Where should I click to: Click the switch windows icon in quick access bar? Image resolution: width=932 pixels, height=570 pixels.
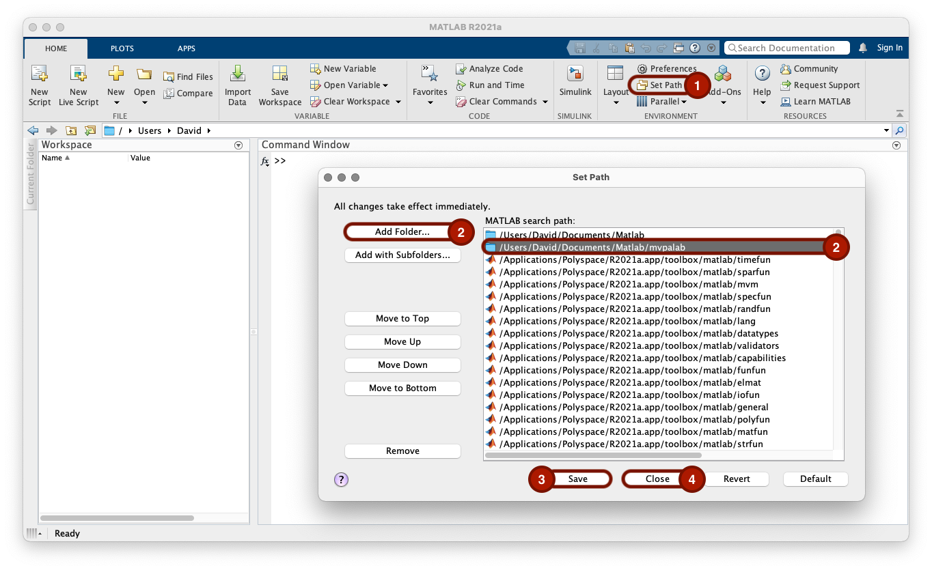pyautogui.click(x=679, y=48)
